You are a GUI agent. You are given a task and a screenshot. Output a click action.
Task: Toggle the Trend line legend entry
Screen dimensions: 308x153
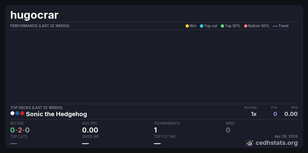(x=281, y=26)
